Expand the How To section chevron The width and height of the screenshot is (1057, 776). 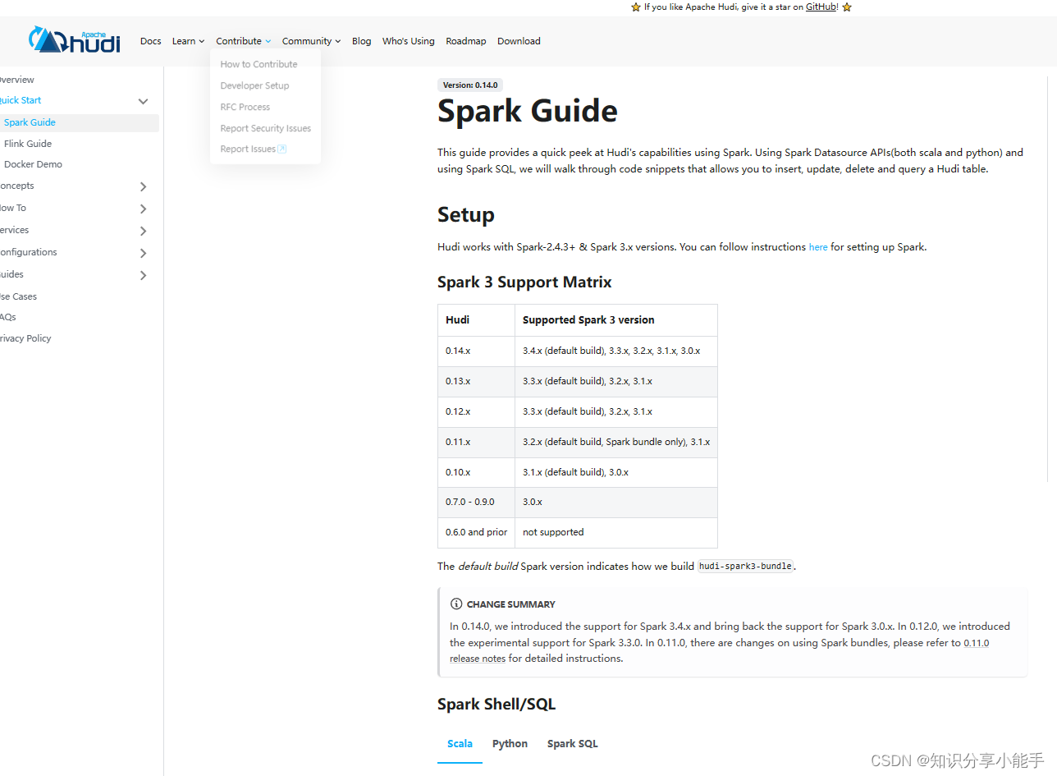click(x=143, y=209)
